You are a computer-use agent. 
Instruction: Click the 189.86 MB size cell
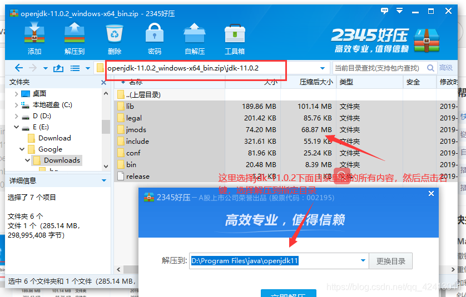[x=259, y=107]
